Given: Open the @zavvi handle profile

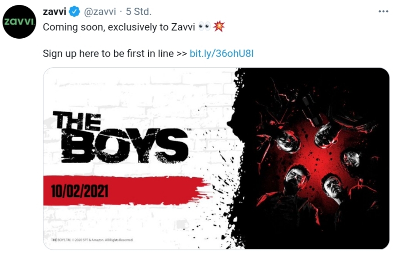Looking at the screenshot, I should (x=99, y=11).
